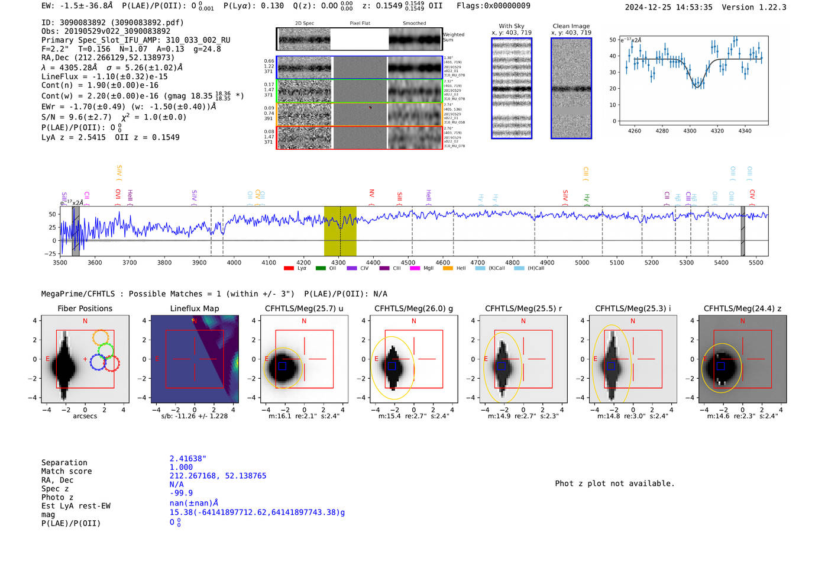Select the red-bordered 2D spectrum row
The image size is (828, 564).
[x=359, y=137]
